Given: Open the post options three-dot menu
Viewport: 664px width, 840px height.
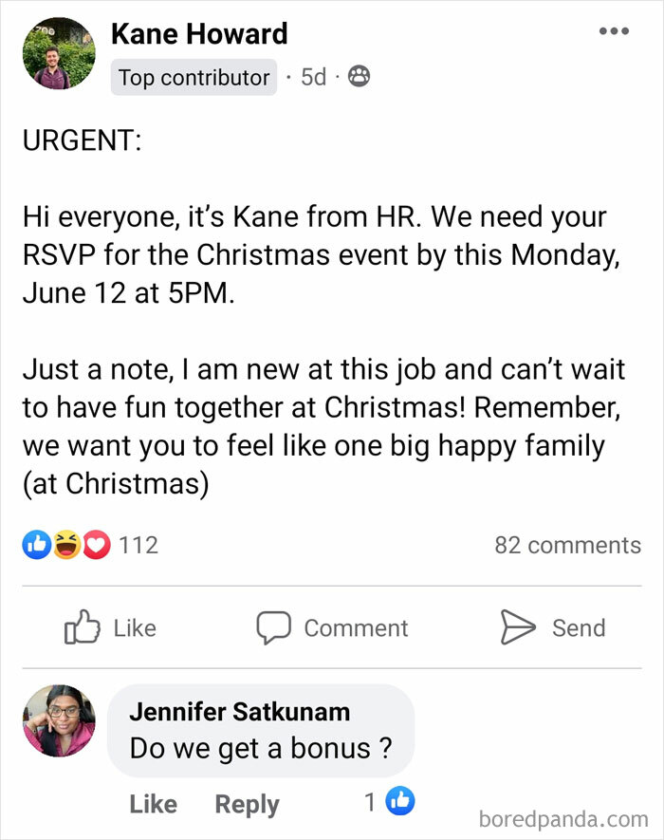Looking at the screenshot, I should [x=615, y=29].
